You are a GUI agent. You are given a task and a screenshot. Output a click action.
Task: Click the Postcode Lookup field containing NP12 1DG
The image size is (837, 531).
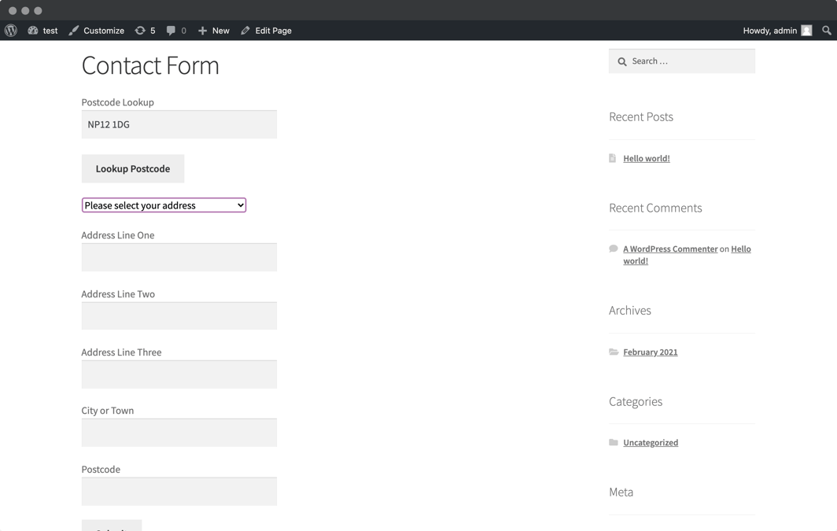(x=179, y=124)
